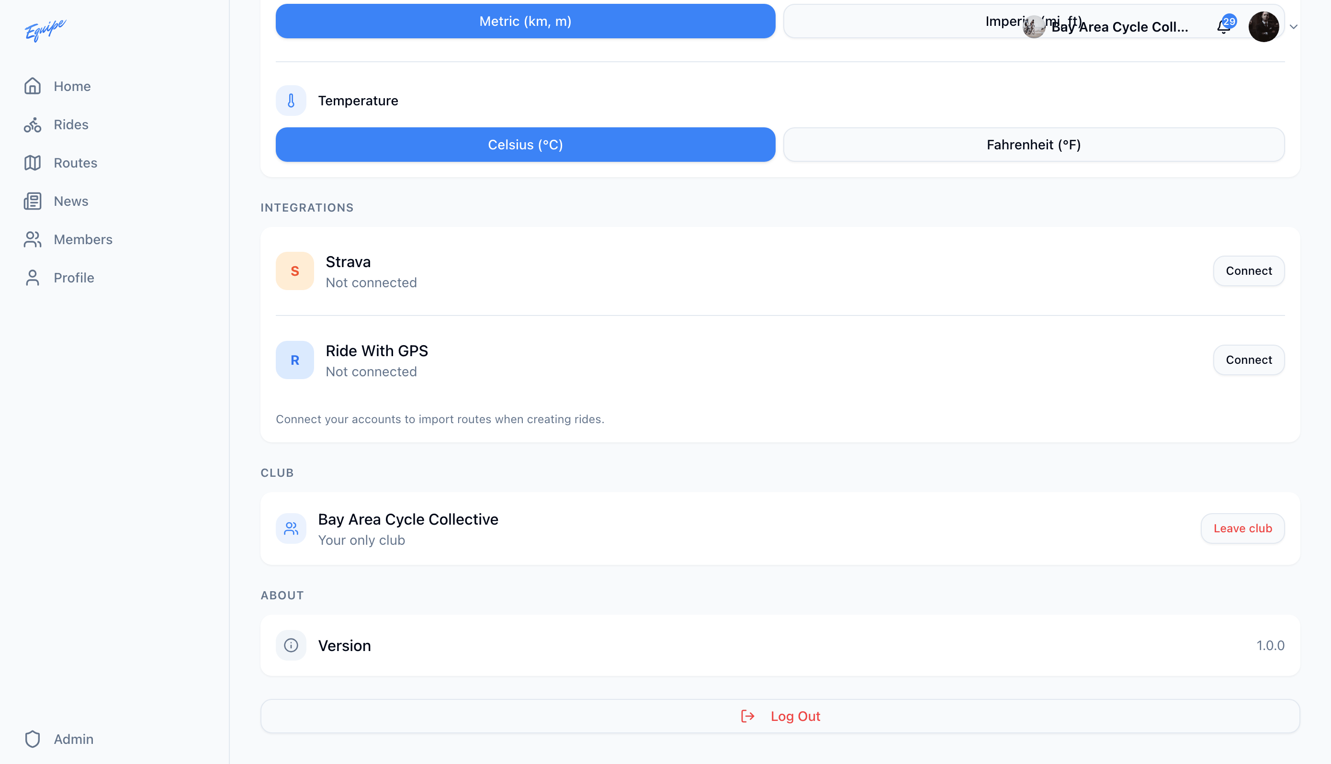Click the Temperature thermometer icon
Image resolution: width=1331 pixels, height=764 pixels.
[291, 100]
